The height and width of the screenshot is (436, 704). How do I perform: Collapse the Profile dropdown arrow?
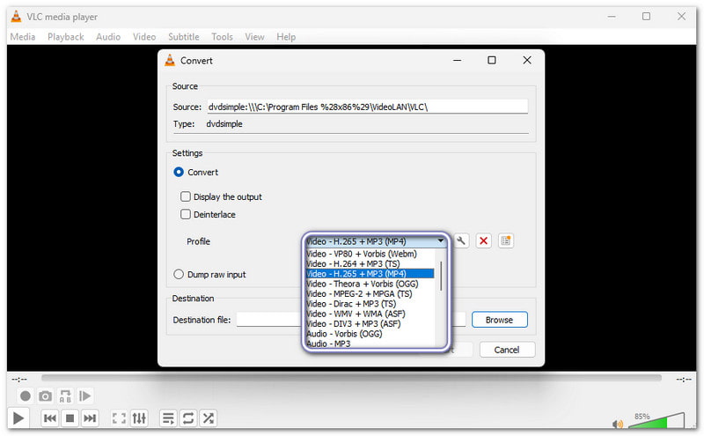click(x=441, y=240)
